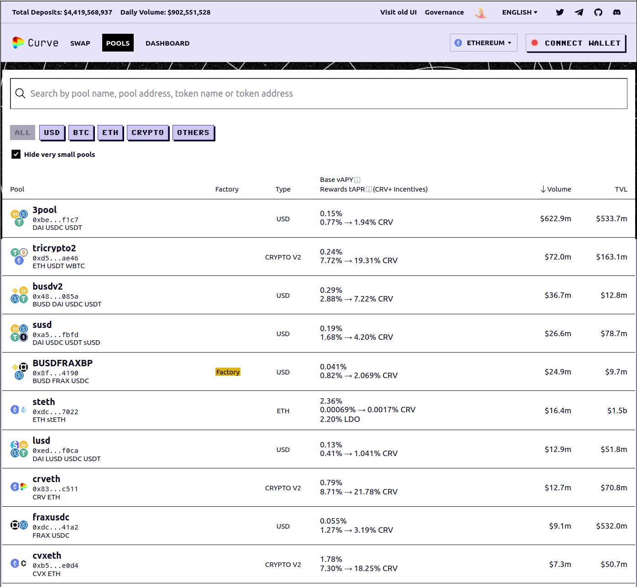
Task: Filter pools by ETH
Action: (110, 132)
